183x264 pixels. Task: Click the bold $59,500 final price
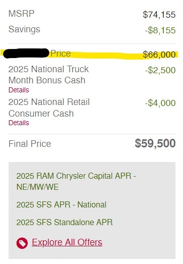[x=155, y=143]
